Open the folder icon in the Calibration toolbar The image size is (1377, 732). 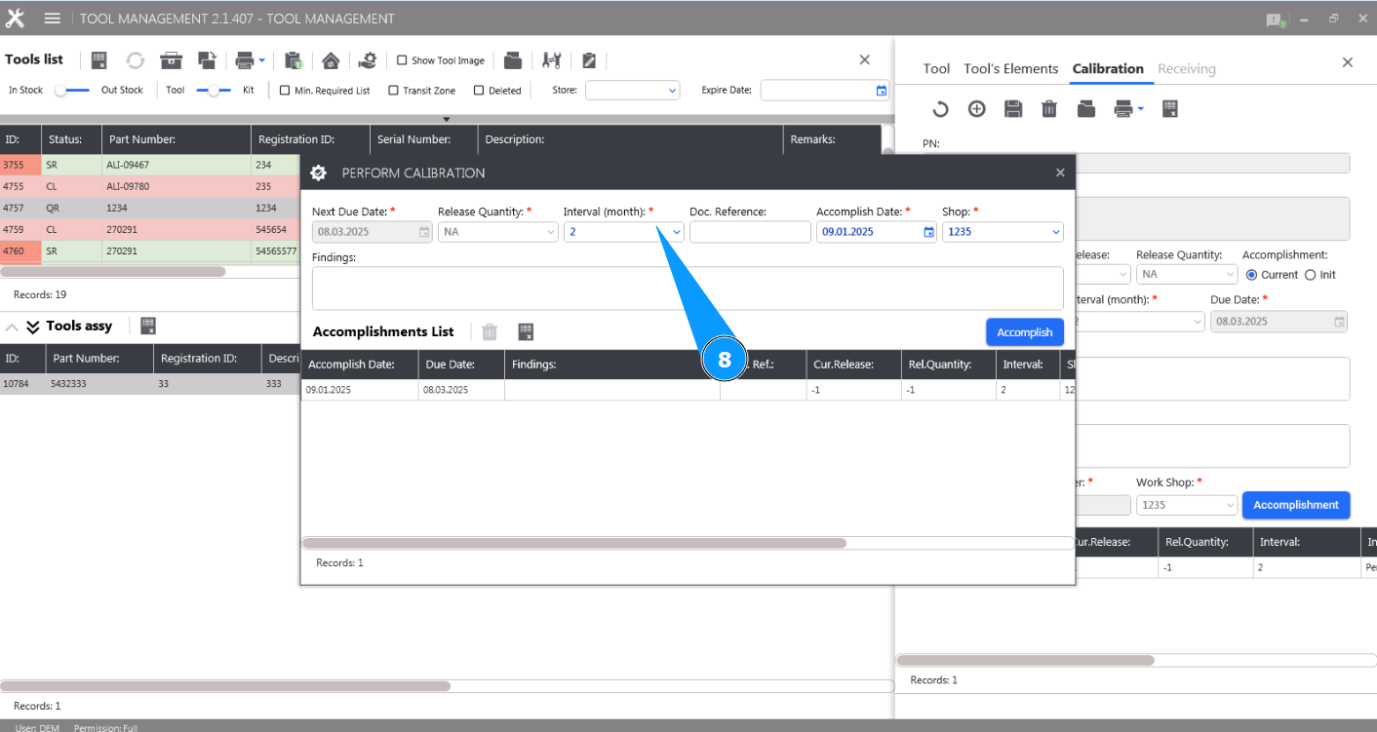point(1086,109)
